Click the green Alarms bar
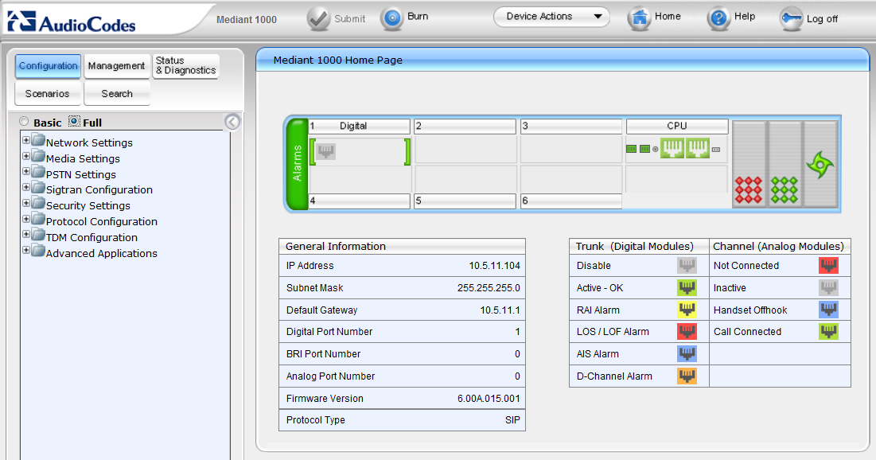This screenshot has height=460, width=876. tap(297, 163)
